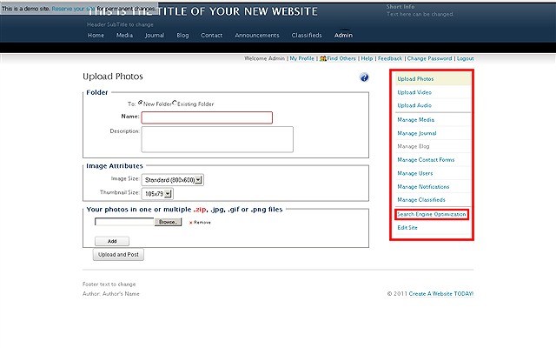Screen dimensions: 556x348
Task: Click the Browse... file button
Action: pyautogui.click(x=169, y=222)
